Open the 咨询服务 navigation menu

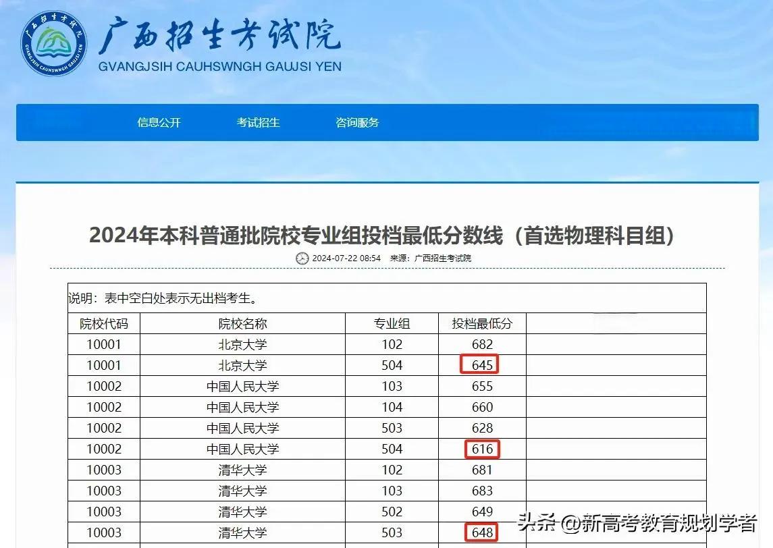[357, 123]
